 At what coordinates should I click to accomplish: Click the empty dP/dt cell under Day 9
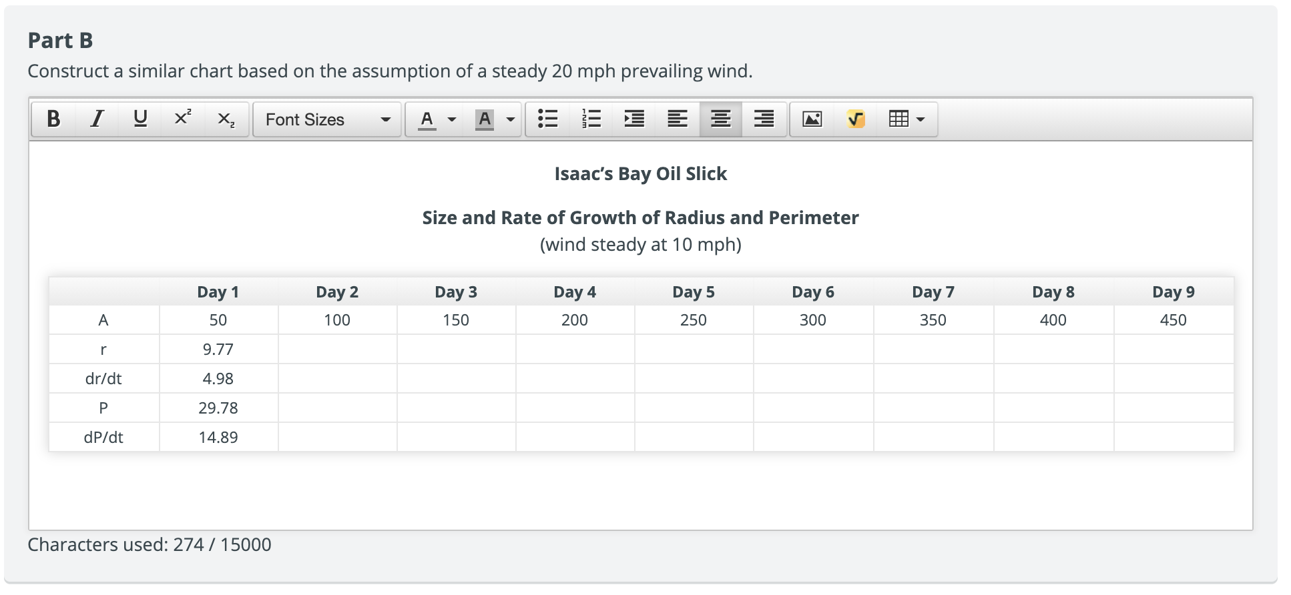click(x=1174, y=438)
